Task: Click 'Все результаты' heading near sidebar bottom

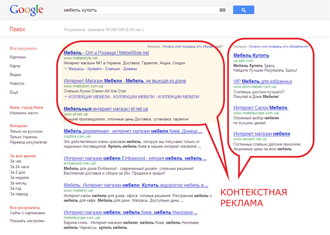Action: point(25,208)
